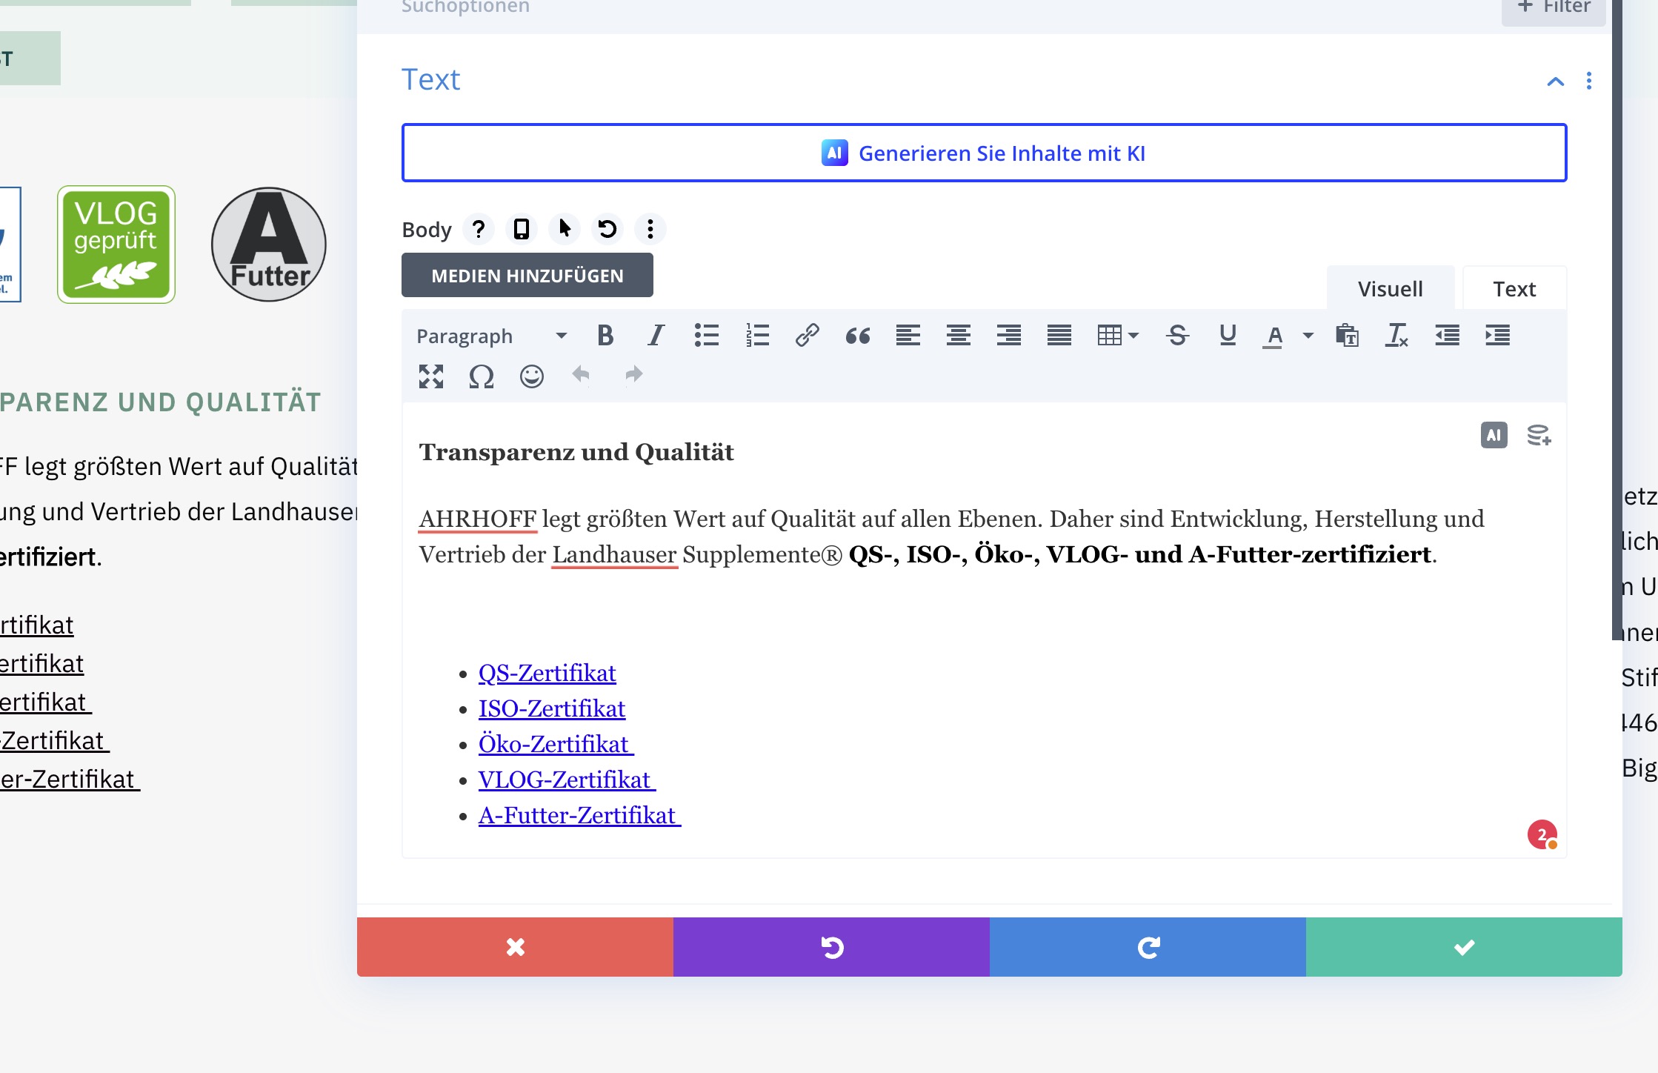1658x1073 pixels.
Task: Click Generieren Sie Inhalte mit KI
Action: click(x=984, y=153)
